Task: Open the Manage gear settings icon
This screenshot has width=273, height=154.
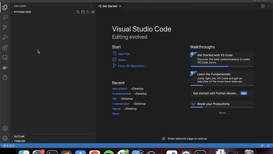Action: (x=5, y=138)
